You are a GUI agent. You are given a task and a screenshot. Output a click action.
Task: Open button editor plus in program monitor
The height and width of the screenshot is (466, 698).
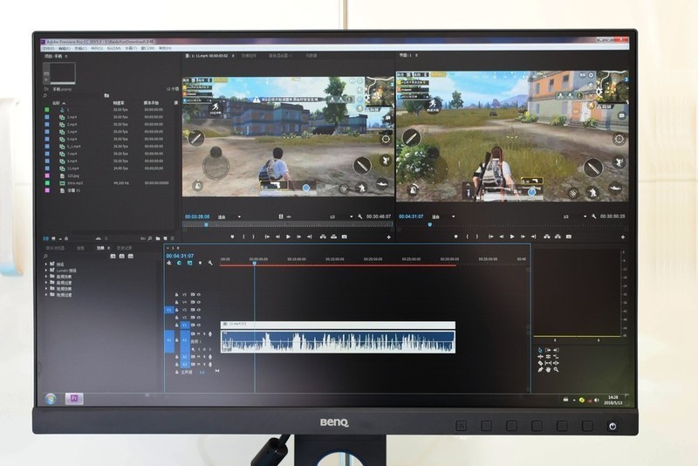622,237
